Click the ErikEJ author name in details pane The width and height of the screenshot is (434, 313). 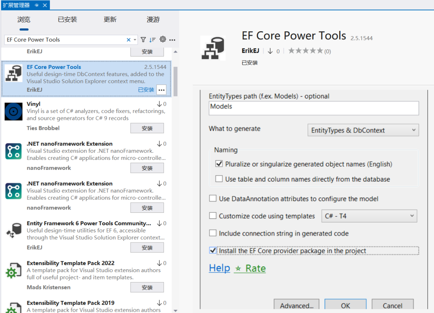click(x=250, y=51)
